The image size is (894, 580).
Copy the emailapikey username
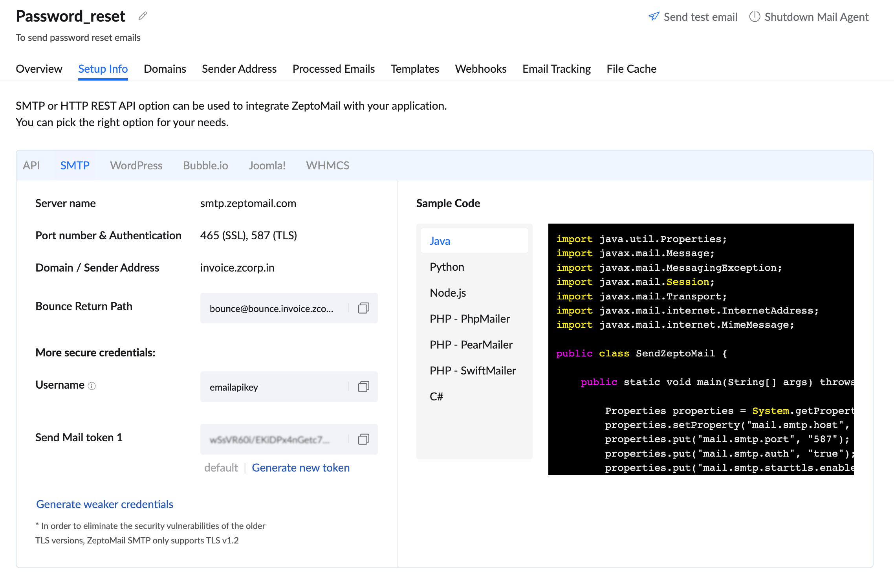coord(363,387)
